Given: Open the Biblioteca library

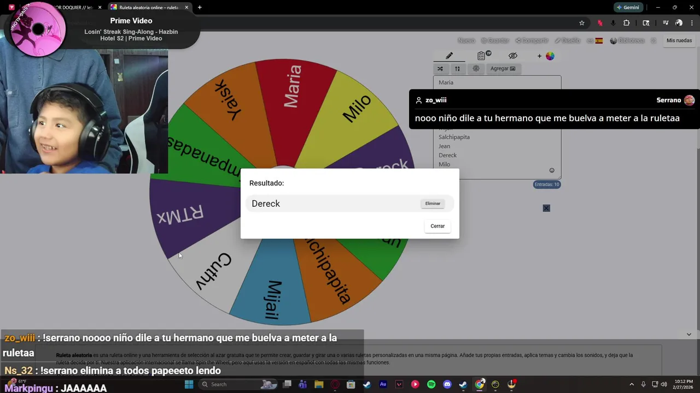Looking at the screenshot, I should [x=627, y=41].
